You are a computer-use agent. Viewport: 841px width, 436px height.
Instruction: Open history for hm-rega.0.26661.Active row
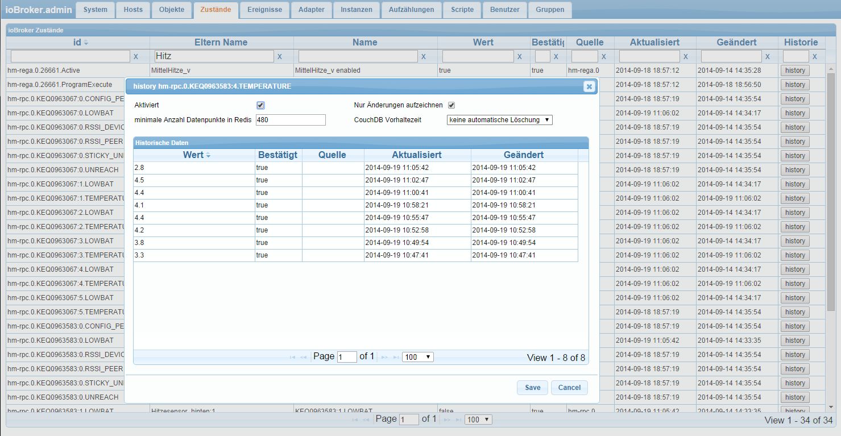coord(795,70)
